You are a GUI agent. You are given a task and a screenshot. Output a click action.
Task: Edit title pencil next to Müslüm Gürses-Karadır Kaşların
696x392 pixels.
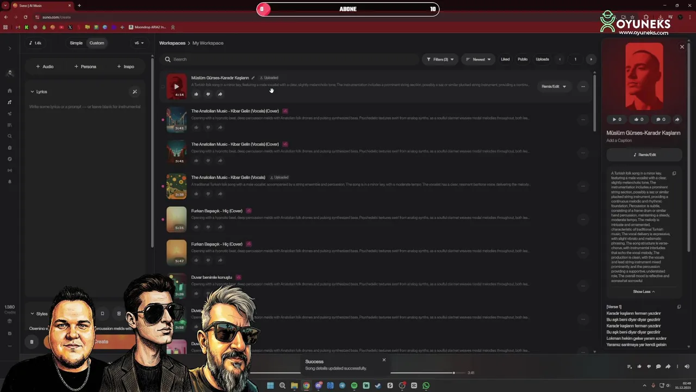click(253, 78)
